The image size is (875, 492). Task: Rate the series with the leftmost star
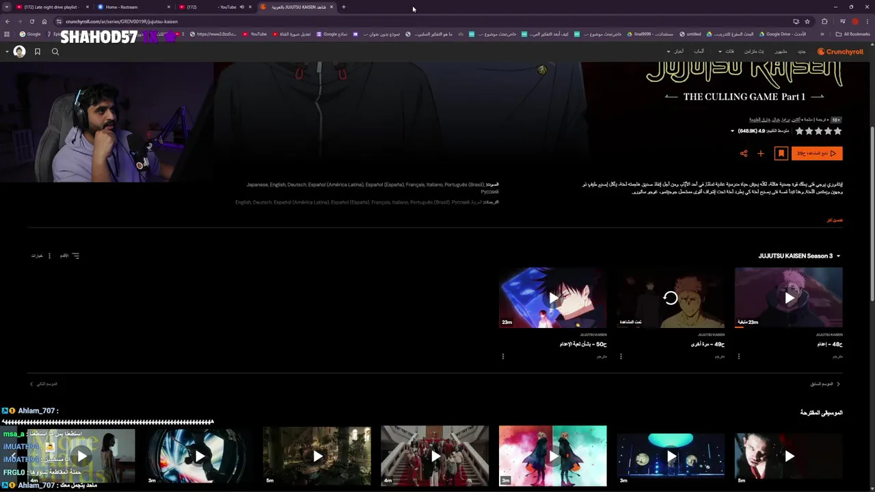coord(800,131)
